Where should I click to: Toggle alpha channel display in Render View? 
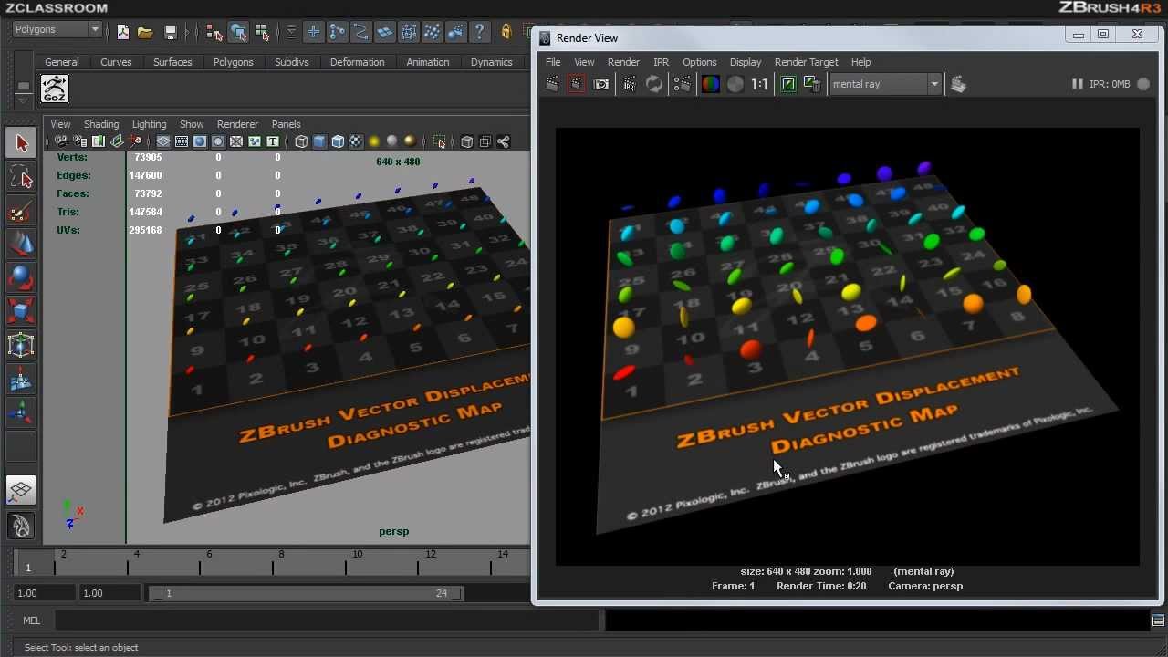click(735, 84)
